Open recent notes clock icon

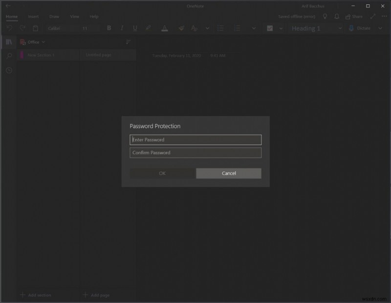(9, 70)
